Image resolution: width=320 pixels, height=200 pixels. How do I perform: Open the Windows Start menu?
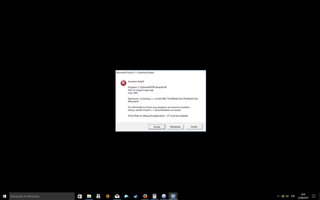(4, 196)
